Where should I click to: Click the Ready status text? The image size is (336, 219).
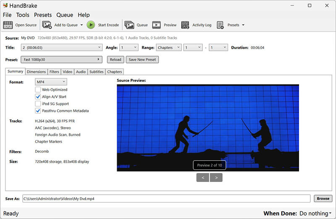coord(11,214)
